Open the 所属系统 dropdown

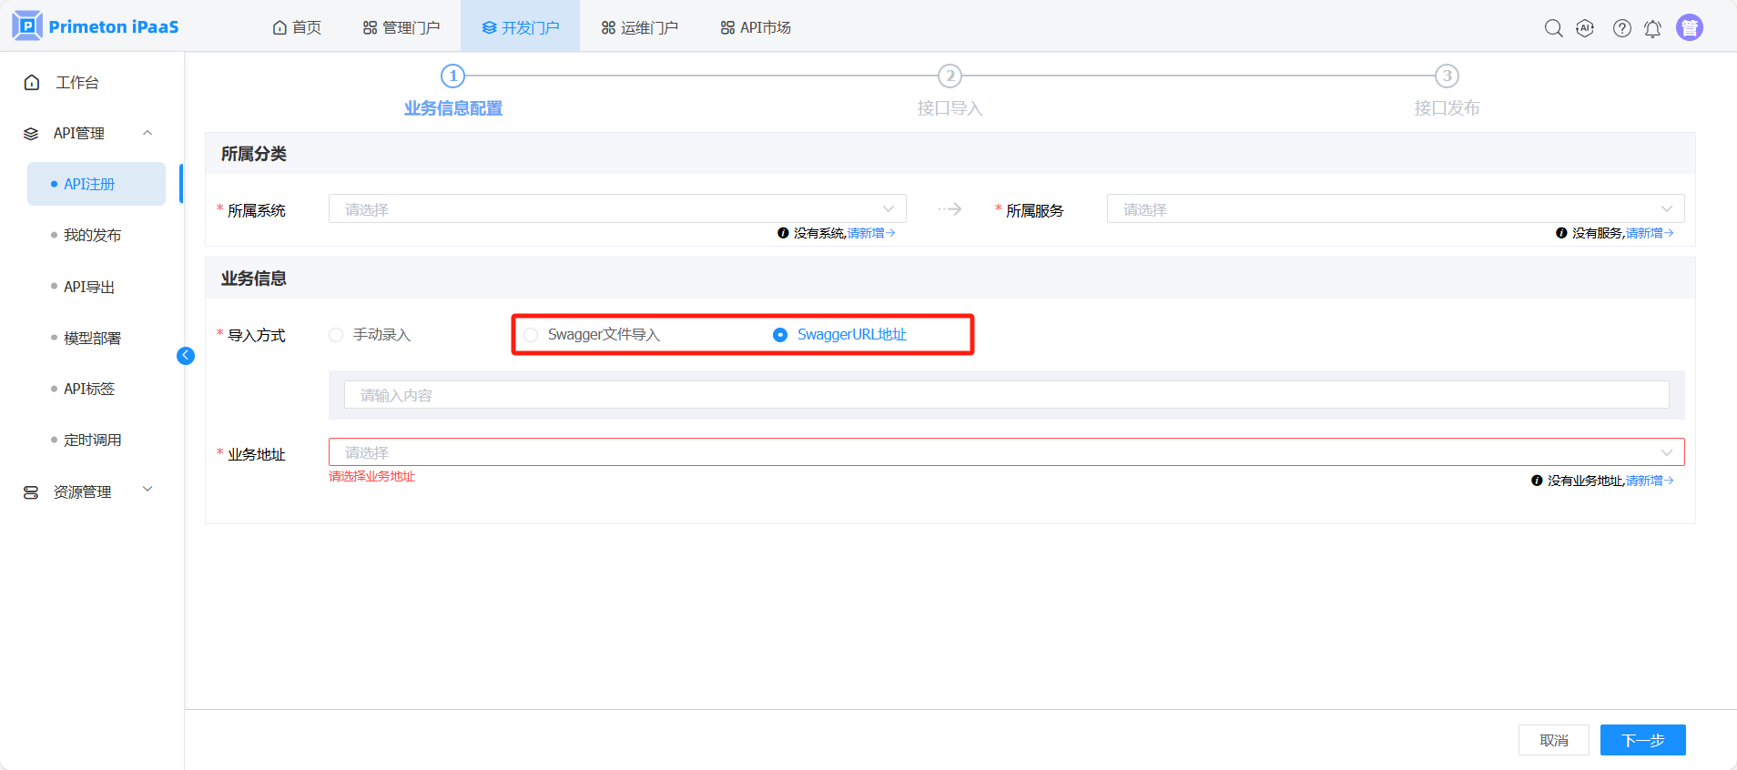point(616,209)
